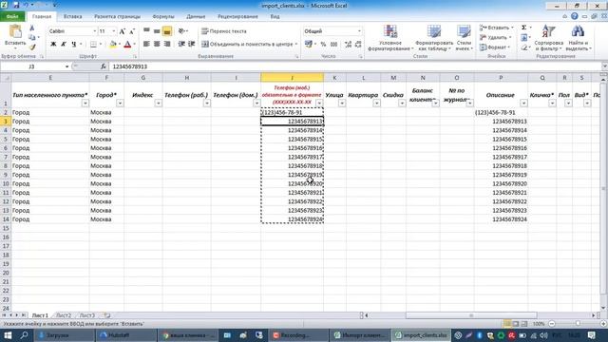Image resolution: width=608 pixels, height=342 pixels.
Task: Open Conditional formatting (Условное форматирование)
Action: click(x=390, y=38)
